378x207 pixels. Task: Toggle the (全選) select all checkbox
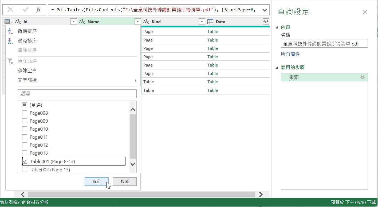pos(25,105)
